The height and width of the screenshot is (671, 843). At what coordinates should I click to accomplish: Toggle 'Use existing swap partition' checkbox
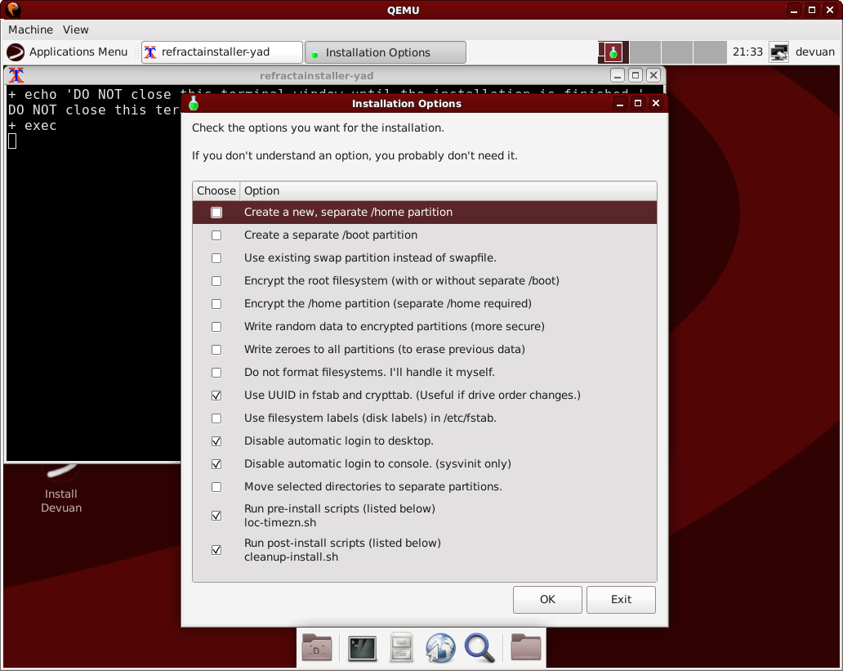(216, 258)
